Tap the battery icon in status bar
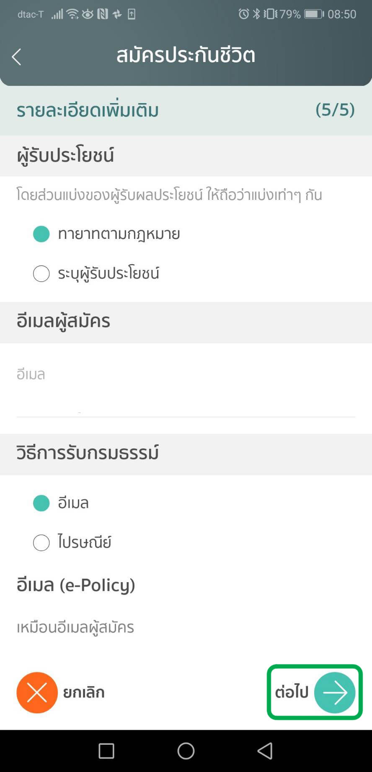Viewport: 372px width, 772px height. click(x=314, y=14)
